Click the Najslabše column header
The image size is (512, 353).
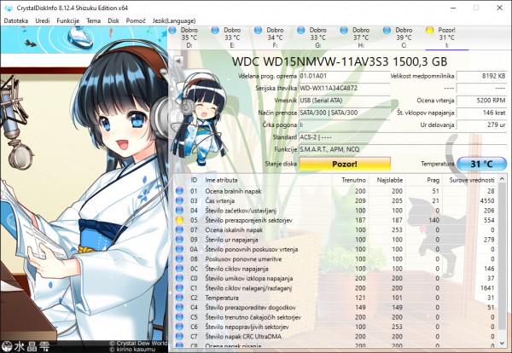tap(387, 180)
